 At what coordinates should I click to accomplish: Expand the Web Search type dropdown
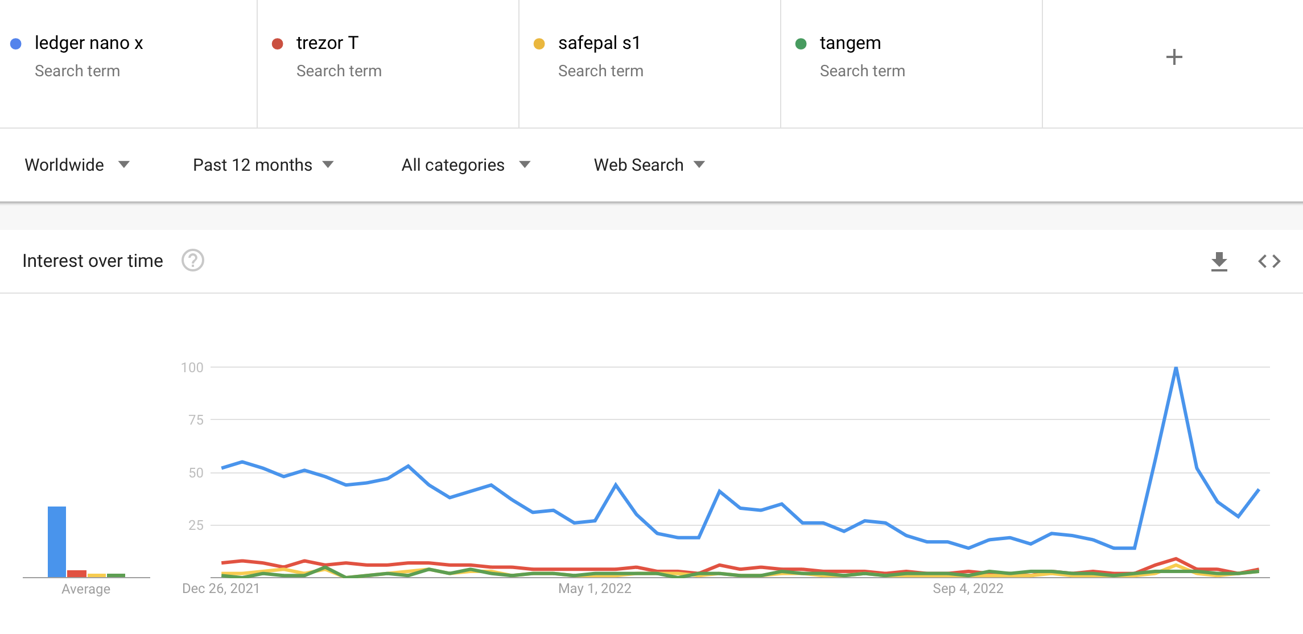649,165
